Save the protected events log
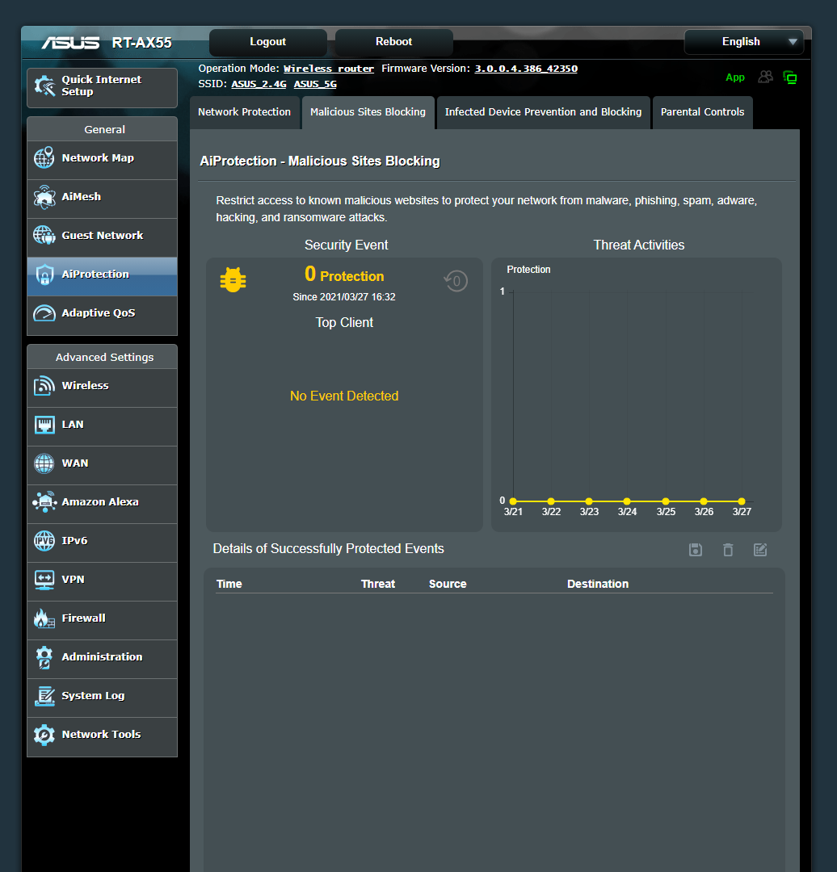837x872 pixels. (695, 550)
